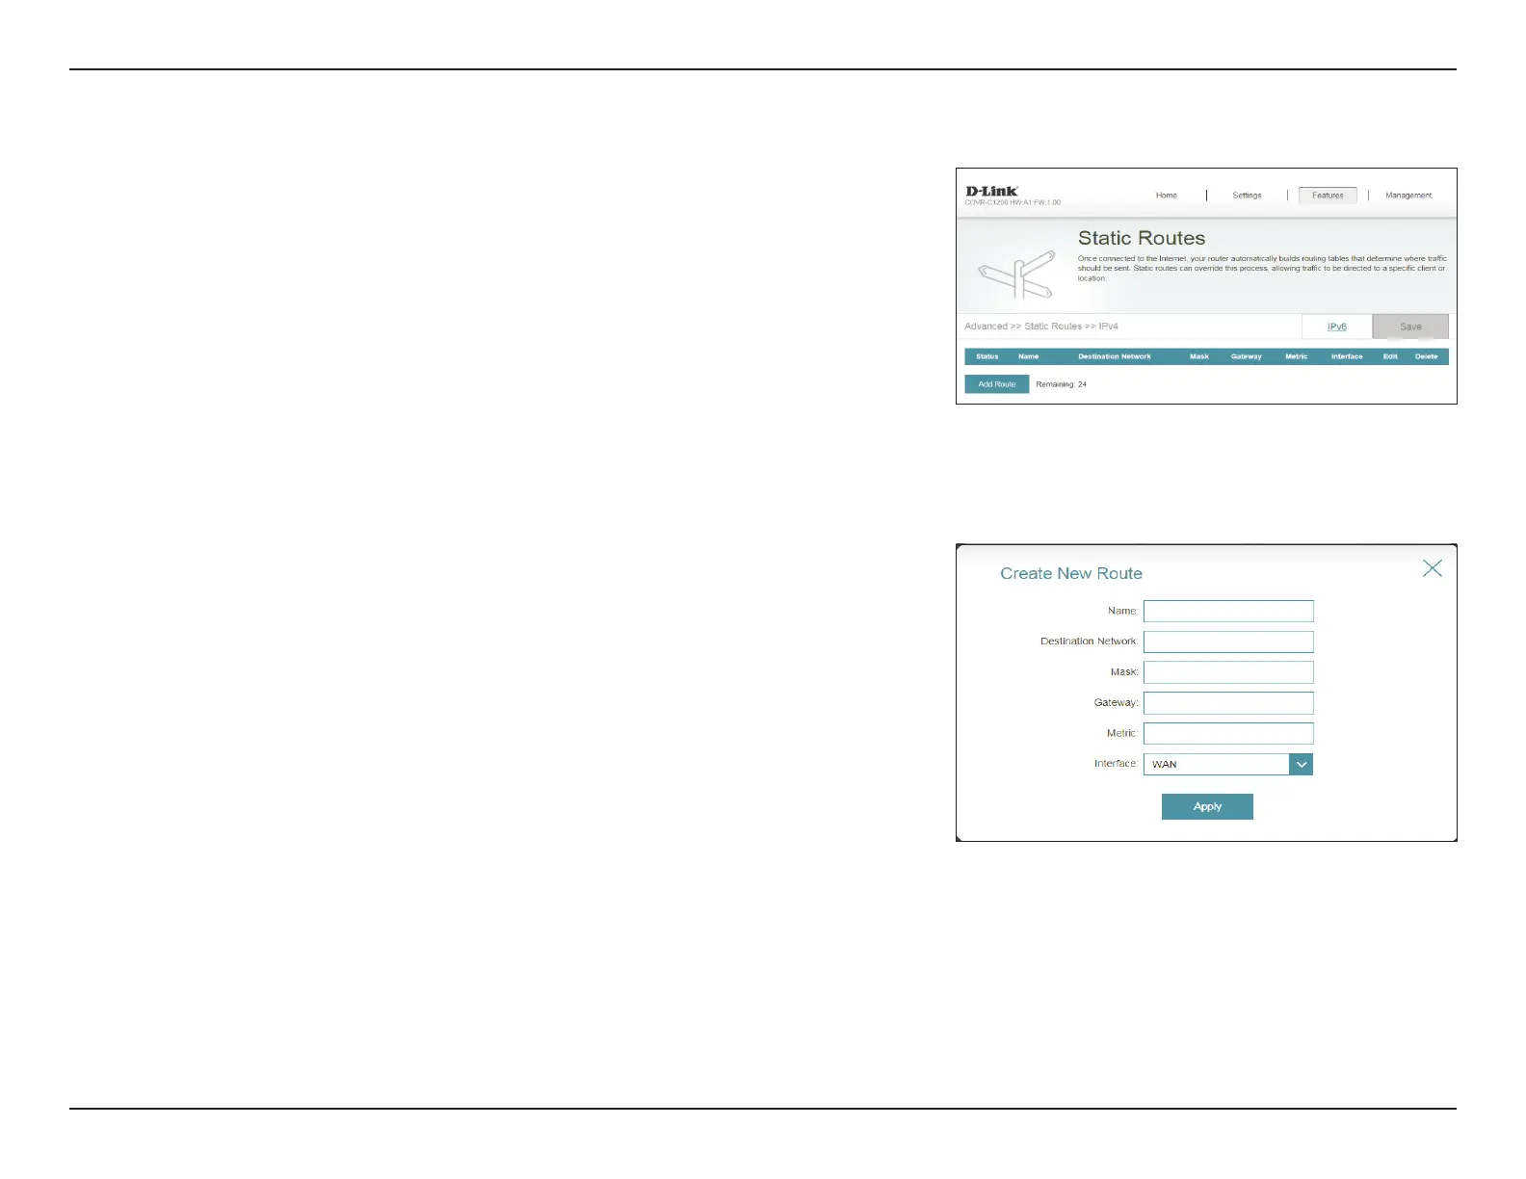The width and height of the screenshot is (1526, 1179).
Task: Click the Mask column header
Action: tap(1199, 356)
